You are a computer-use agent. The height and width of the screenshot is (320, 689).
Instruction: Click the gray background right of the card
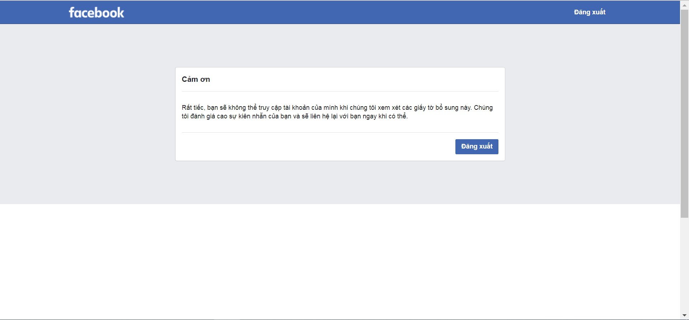click(x=592, y=114)
